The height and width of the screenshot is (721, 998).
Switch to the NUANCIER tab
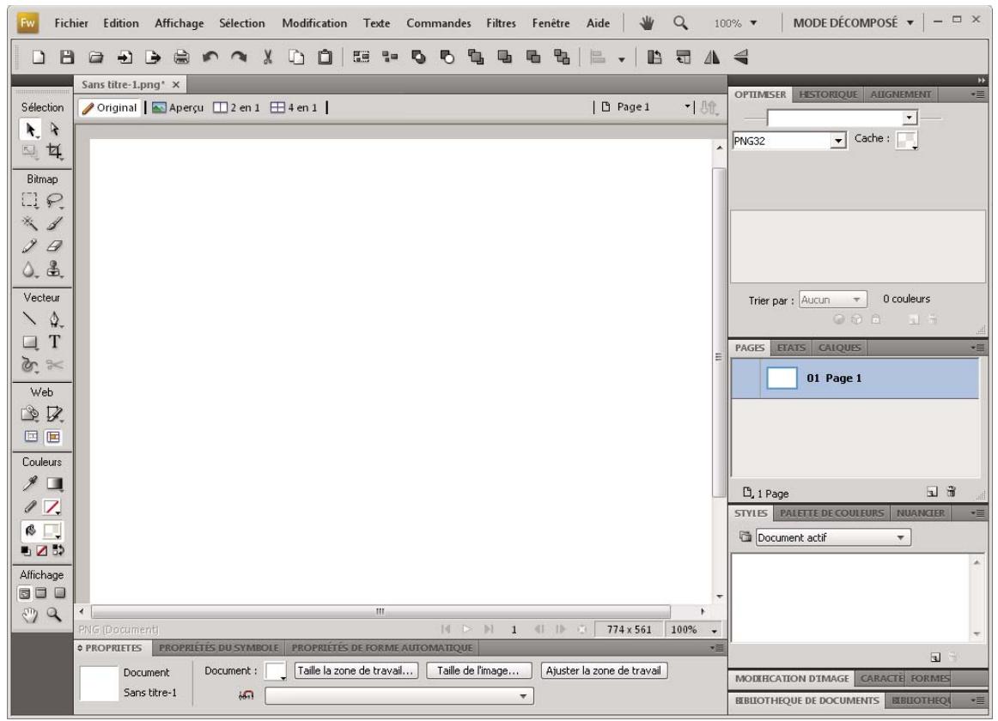(x=921, y=513)
